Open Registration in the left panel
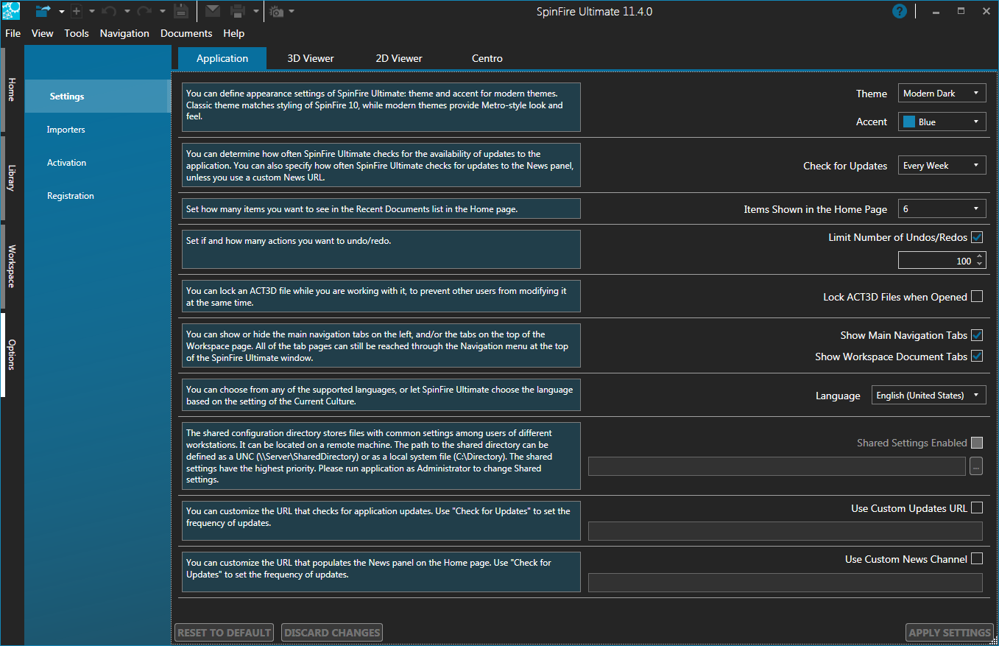999x646 pixels. tap(98, 196)
